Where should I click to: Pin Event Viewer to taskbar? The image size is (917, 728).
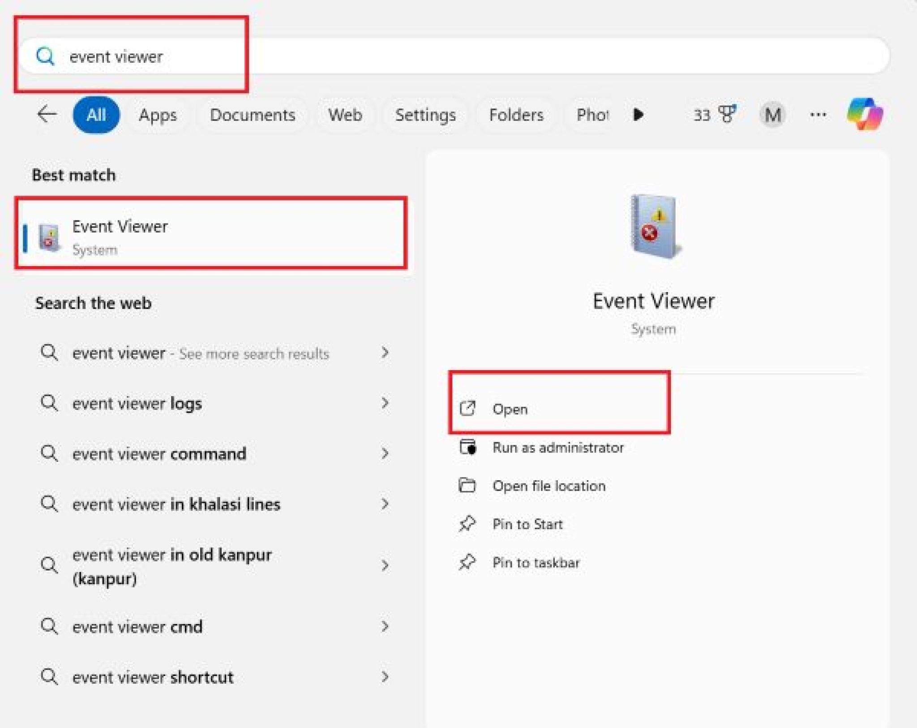point(536,562)
